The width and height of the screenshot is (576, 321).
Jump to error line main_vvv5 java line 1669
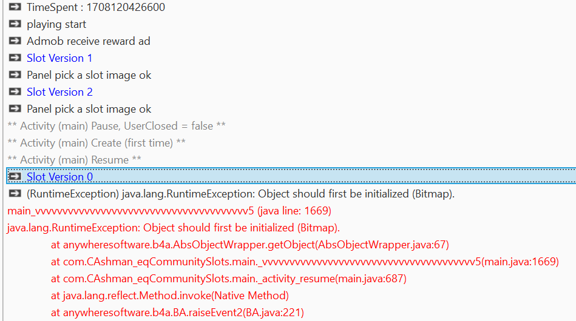pos(169,211)
